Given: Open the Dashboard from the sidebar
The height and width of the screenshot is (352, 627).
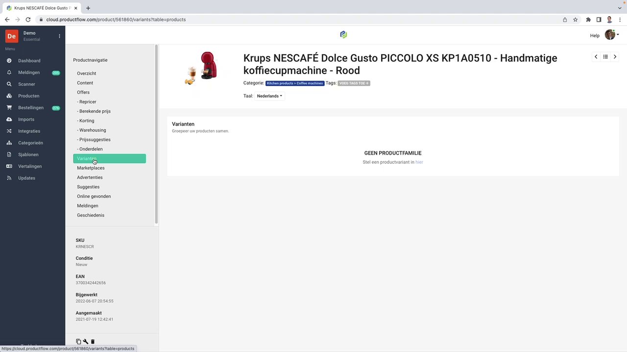Looking at the screenshot, I should 29,61.
